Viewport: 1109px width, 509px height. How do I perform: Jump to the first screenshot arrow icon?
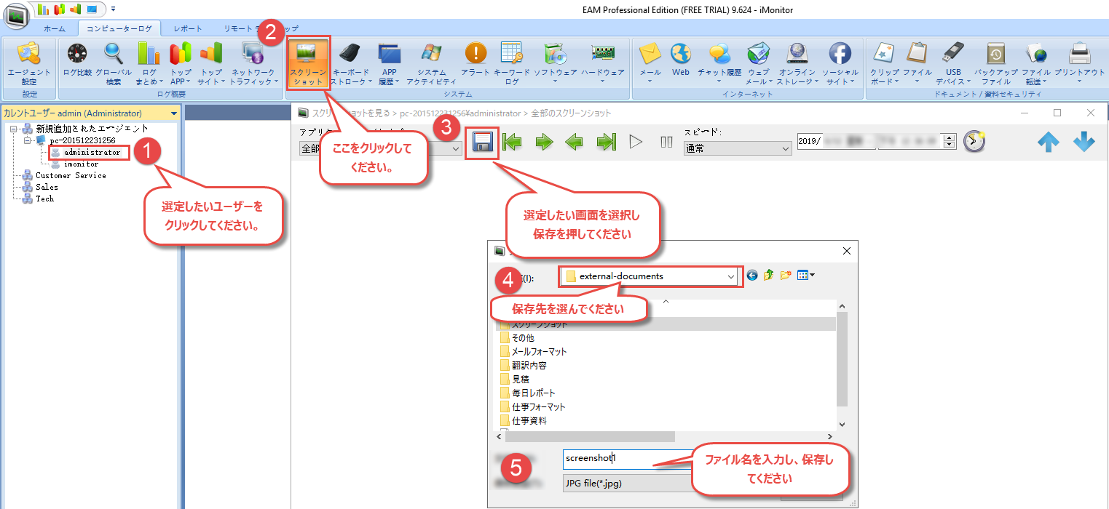[x=512, y=142]
